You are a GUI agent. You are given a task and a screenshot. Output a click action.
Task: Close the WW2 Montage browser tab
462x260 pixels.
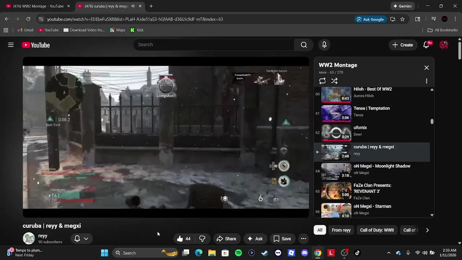point(69,6)
